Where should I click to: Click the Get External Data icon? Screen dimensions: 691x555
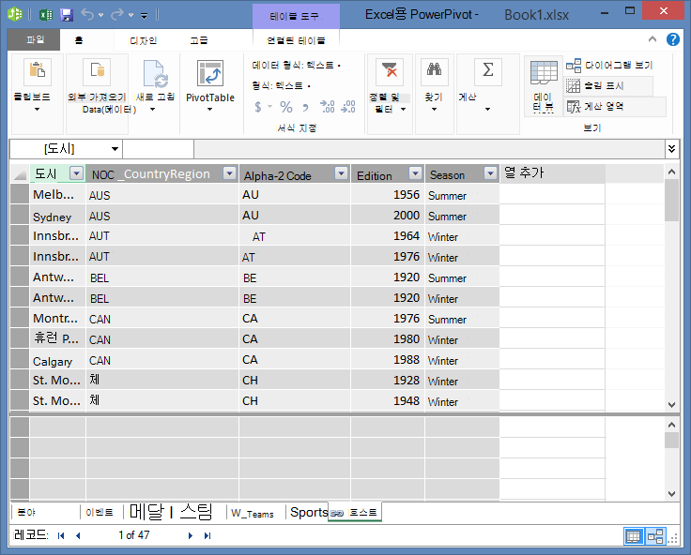pos(97,71)
